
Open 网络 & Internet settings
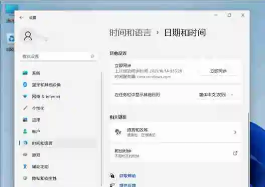[58, 96]
